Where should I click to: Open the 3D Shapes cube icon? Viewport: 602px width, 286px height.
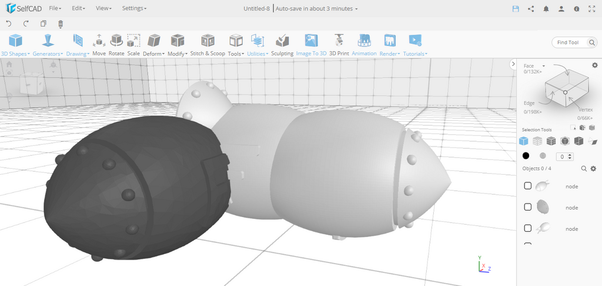pos(15,41)
